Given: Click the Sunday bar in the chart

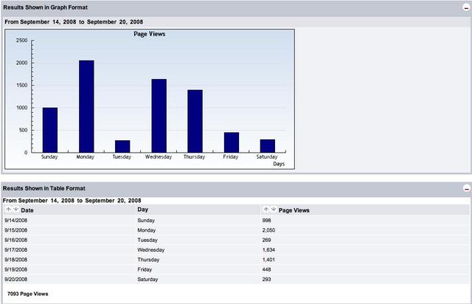Looking at the screenshot, I should [50, 130].
